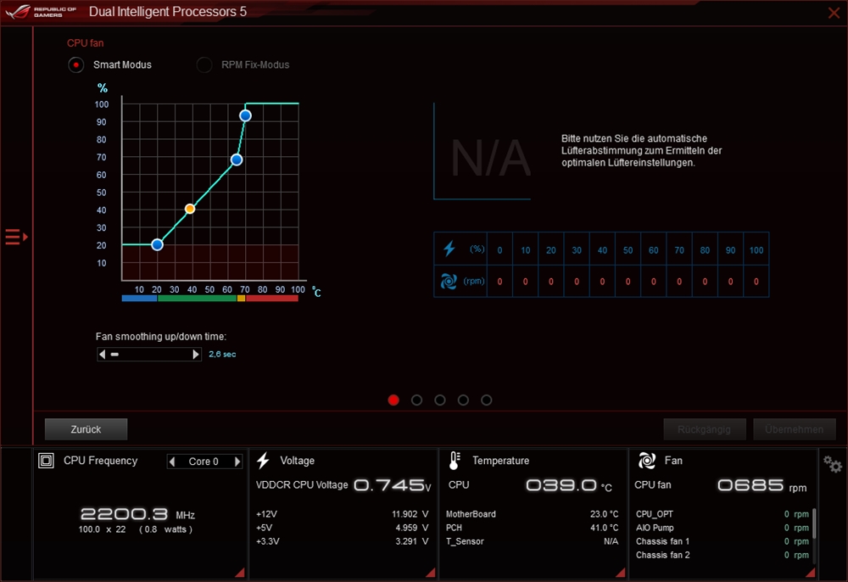848x582 pixels.
Task: Switch to next core with right arrow
Action: coord(237,462)
